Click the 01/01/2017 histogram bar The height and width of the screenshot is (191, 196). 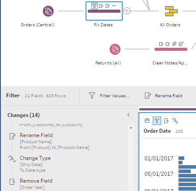tap(181, 158)
